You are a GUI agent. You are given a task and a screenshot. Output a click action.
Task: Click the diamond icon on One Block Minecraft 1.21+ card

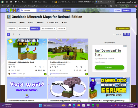(x=51, y=67)
